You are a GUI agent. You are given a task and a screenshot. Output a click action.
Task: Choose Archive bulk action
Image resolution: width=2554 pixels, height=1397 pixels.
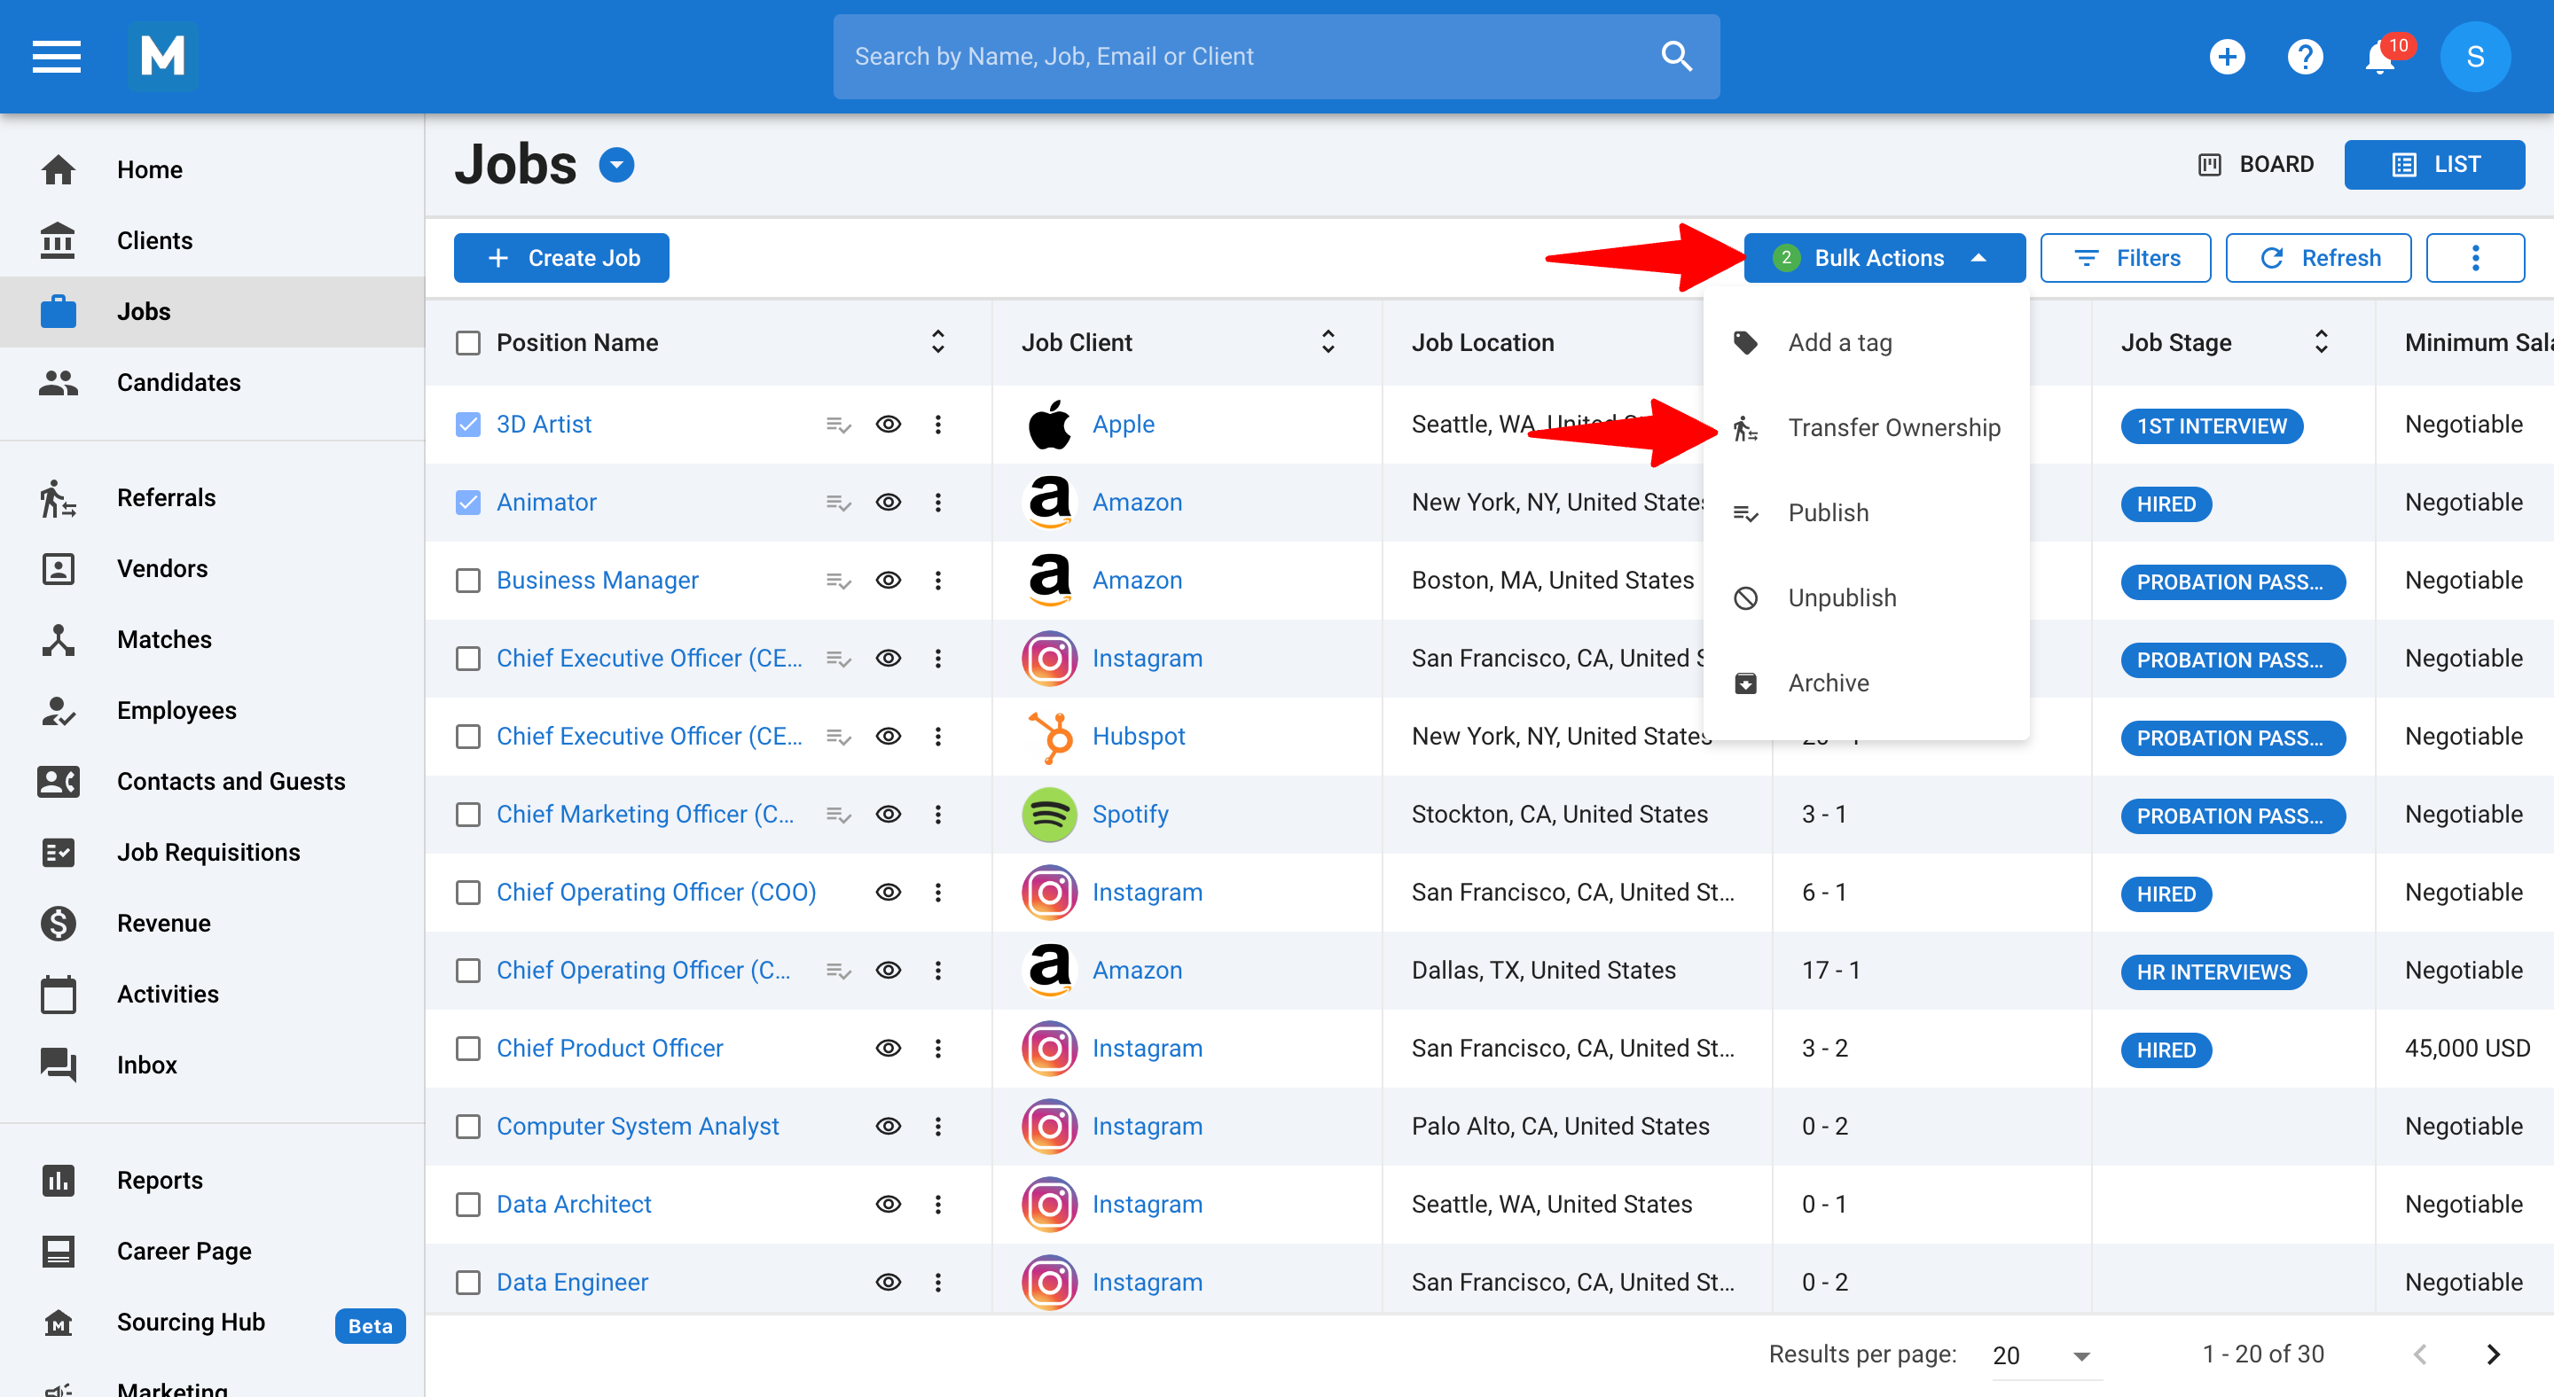[x=1865, y=683]
